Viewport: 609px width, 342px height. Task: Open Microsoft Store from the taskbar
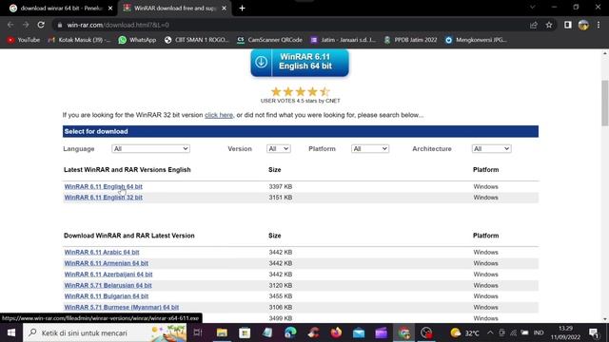click(x=245, y=332)
